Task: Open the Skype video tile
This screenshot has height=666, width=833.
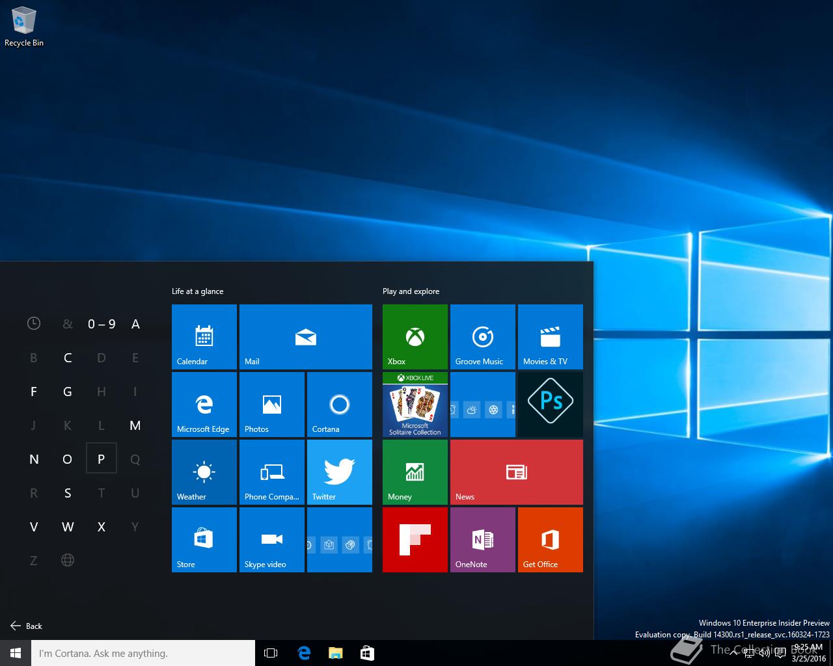Action: click(x=272, y=540)
